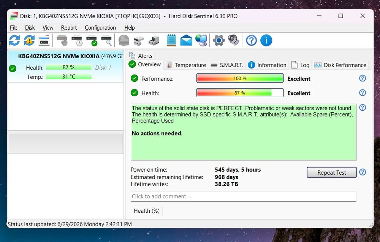Click the sidebar Temp 31 °C bar
Viewport: 380px width, 242px height.
pyautogui.click(x=68, y=76)
